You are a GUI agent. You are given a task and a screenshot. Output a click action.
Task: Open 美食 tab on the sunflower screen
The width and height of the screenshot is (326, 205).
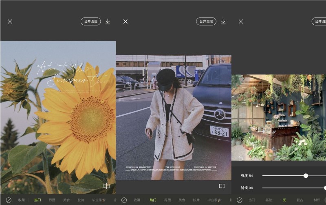(66, 200)
